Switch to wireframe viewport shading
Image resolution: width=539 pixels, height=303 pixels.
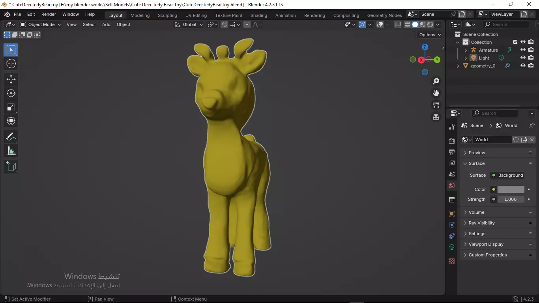(x=408, y=24)
